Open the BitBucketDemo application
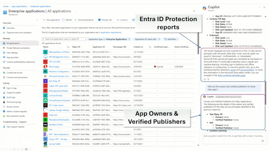This screenshot has height=151, width=269. [x=59, y=52]
